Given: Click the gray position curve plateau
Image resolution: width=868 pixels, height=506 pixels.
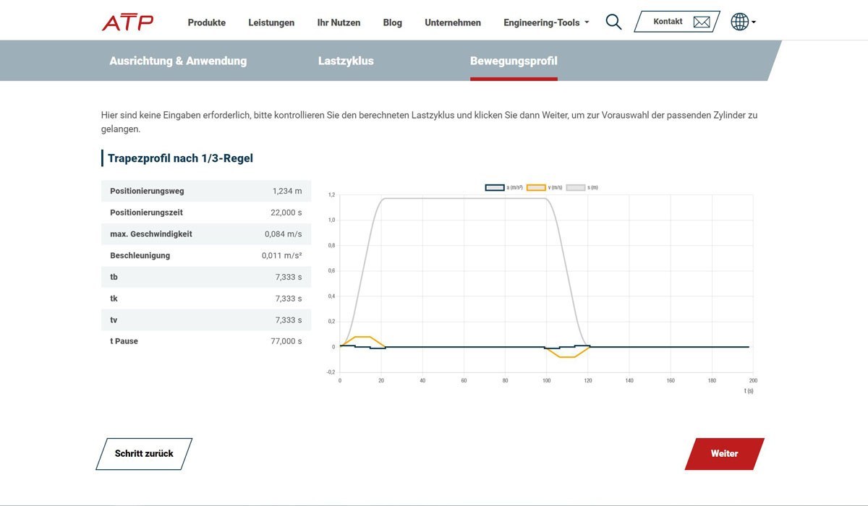Looking at the screenshot, I should (x=463, y=198).
